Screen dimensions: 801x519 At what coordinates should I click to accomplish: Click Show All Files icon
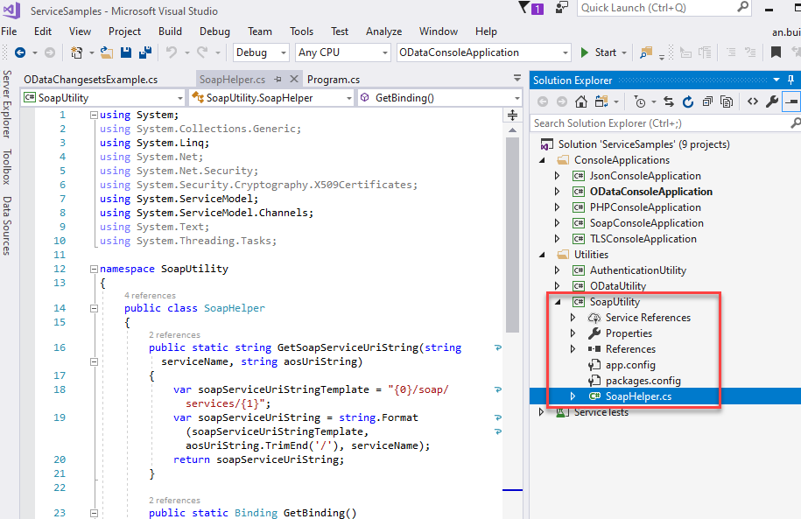point(727,102)
